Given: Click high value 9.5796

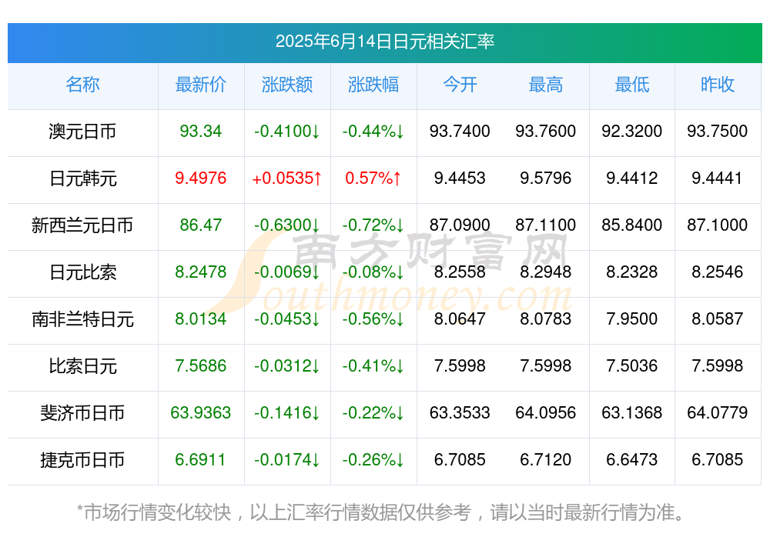Looking at the screenshot, I should pyautogui.click(x=546, y=178).
